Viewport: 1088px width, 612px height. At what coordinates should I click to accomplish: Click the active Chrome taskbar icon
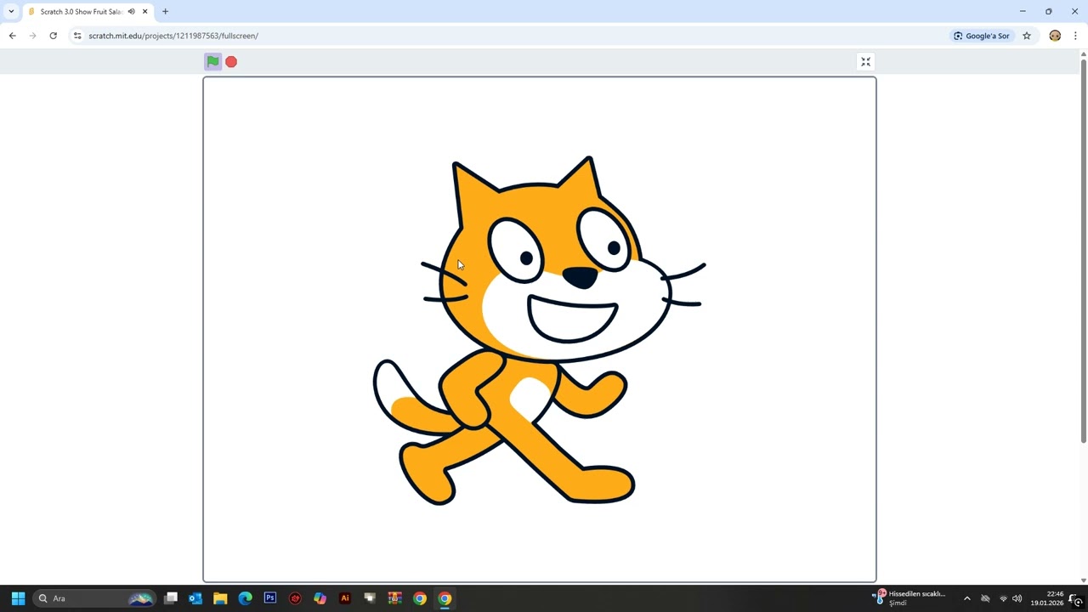click(445, 598)
